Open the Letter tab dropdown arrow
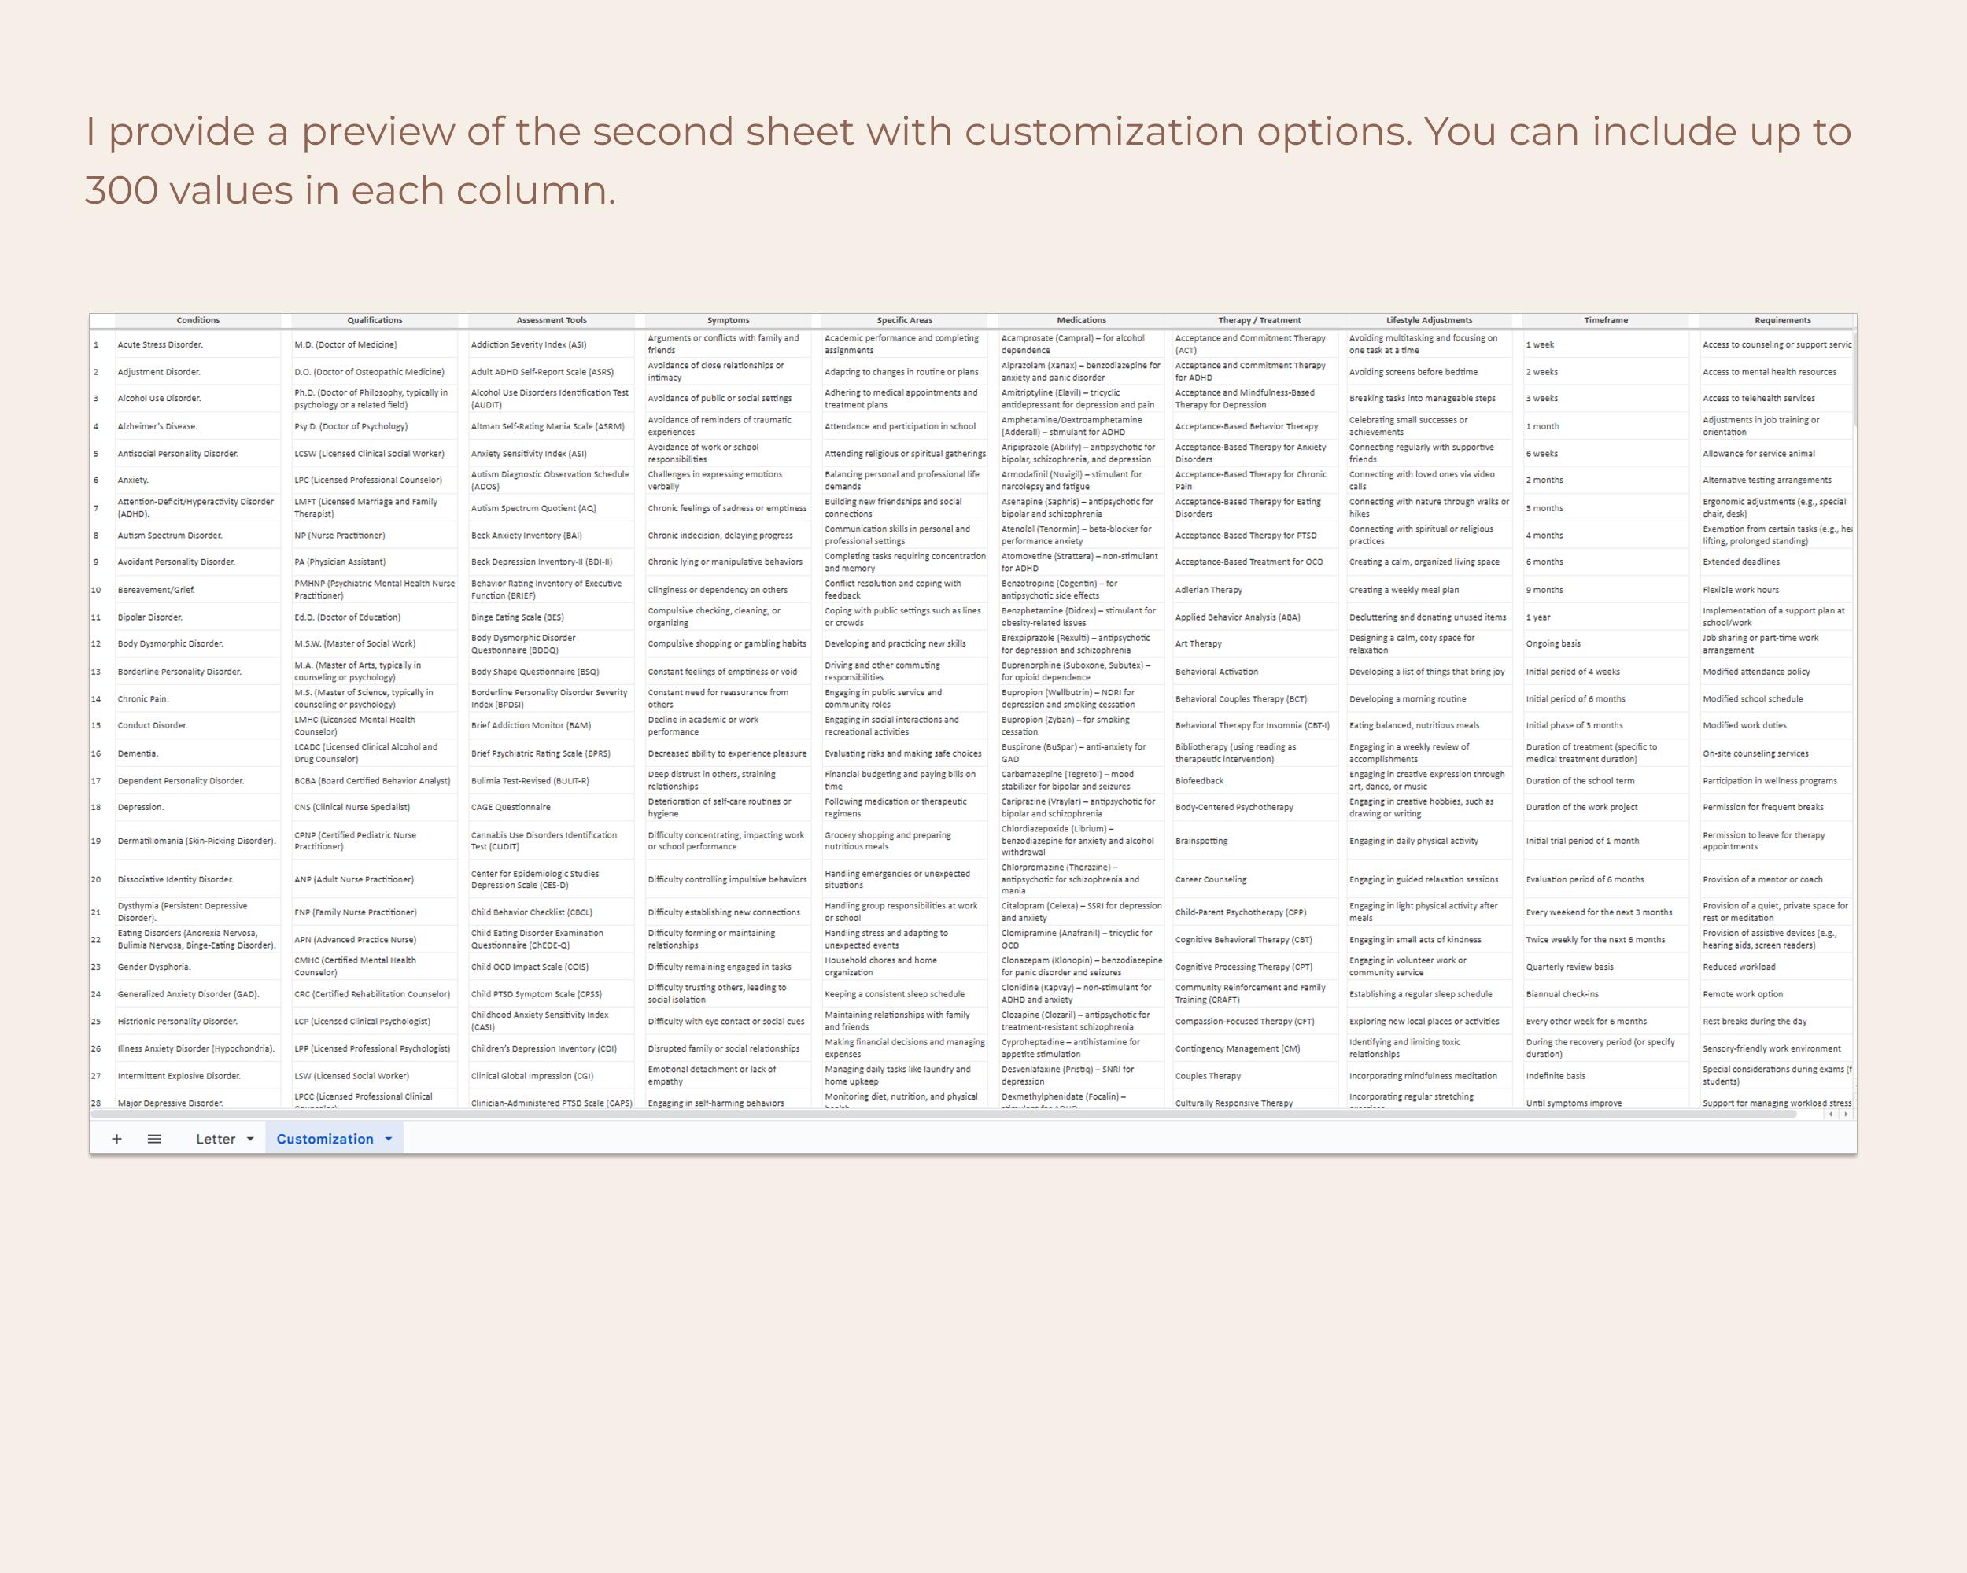Screen dimensions: 1967x1573 (251, 1139)
